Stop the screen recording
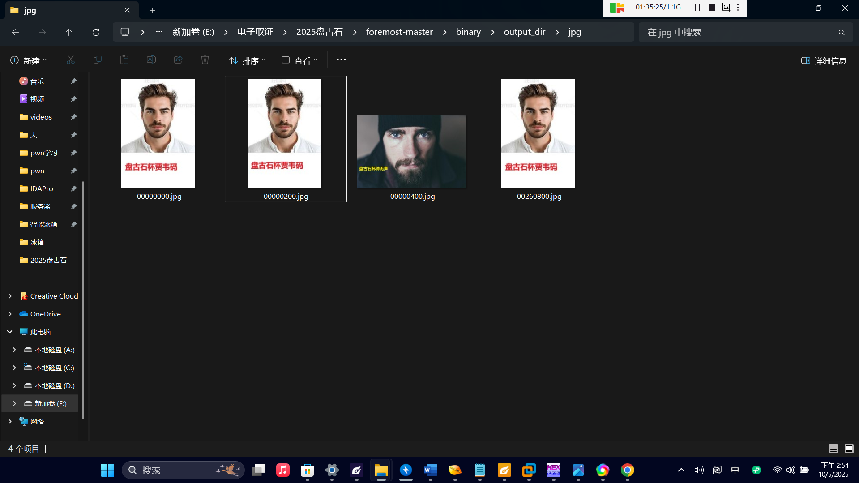 [711, 7]
